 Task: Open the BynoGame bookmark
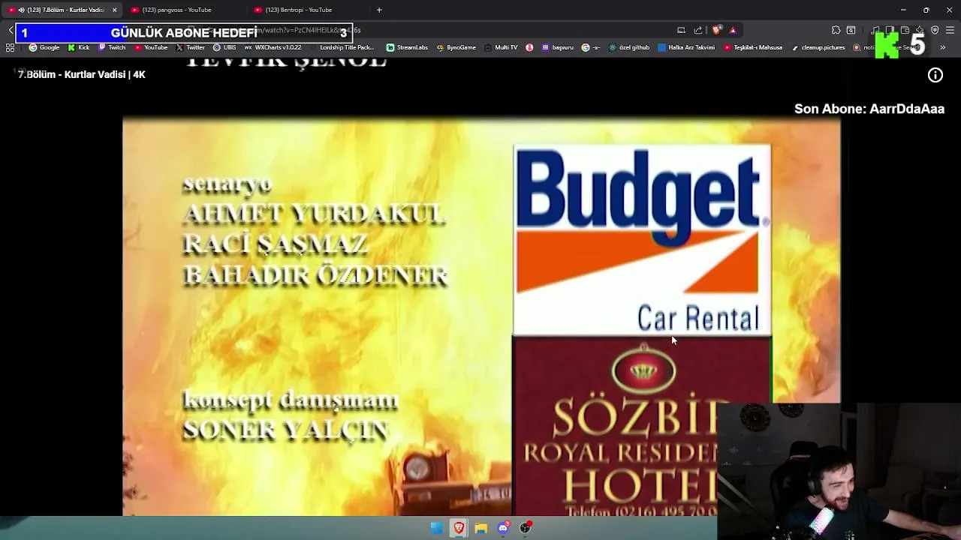pyautogui.click(x=456, y=47)
